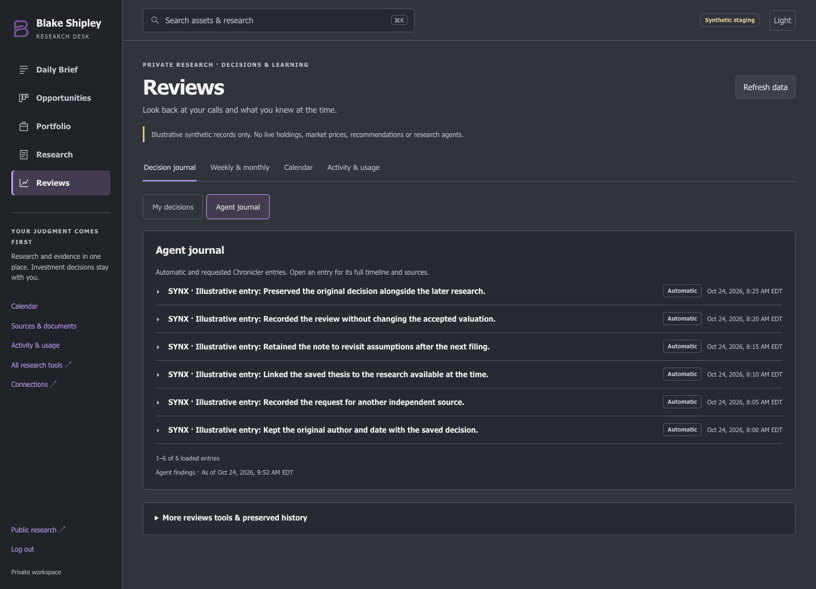This screenshot has height=589, width=816.
Task: Click the search magnifier icon
Action: click(155, 20)
